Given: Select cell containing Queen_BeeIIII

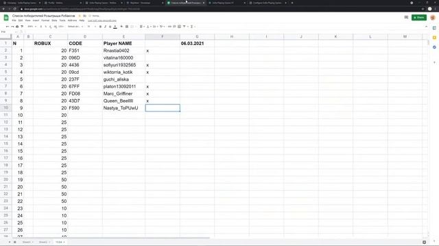Looking at the screenshot, I should tap(123, 100).
